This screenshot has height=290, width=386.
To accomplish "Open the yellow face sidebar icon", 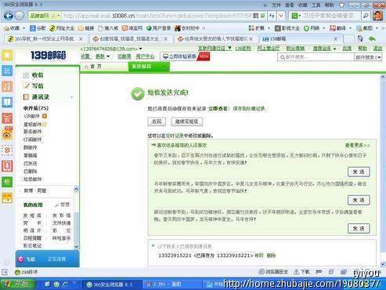I will (x=7, y=198).
